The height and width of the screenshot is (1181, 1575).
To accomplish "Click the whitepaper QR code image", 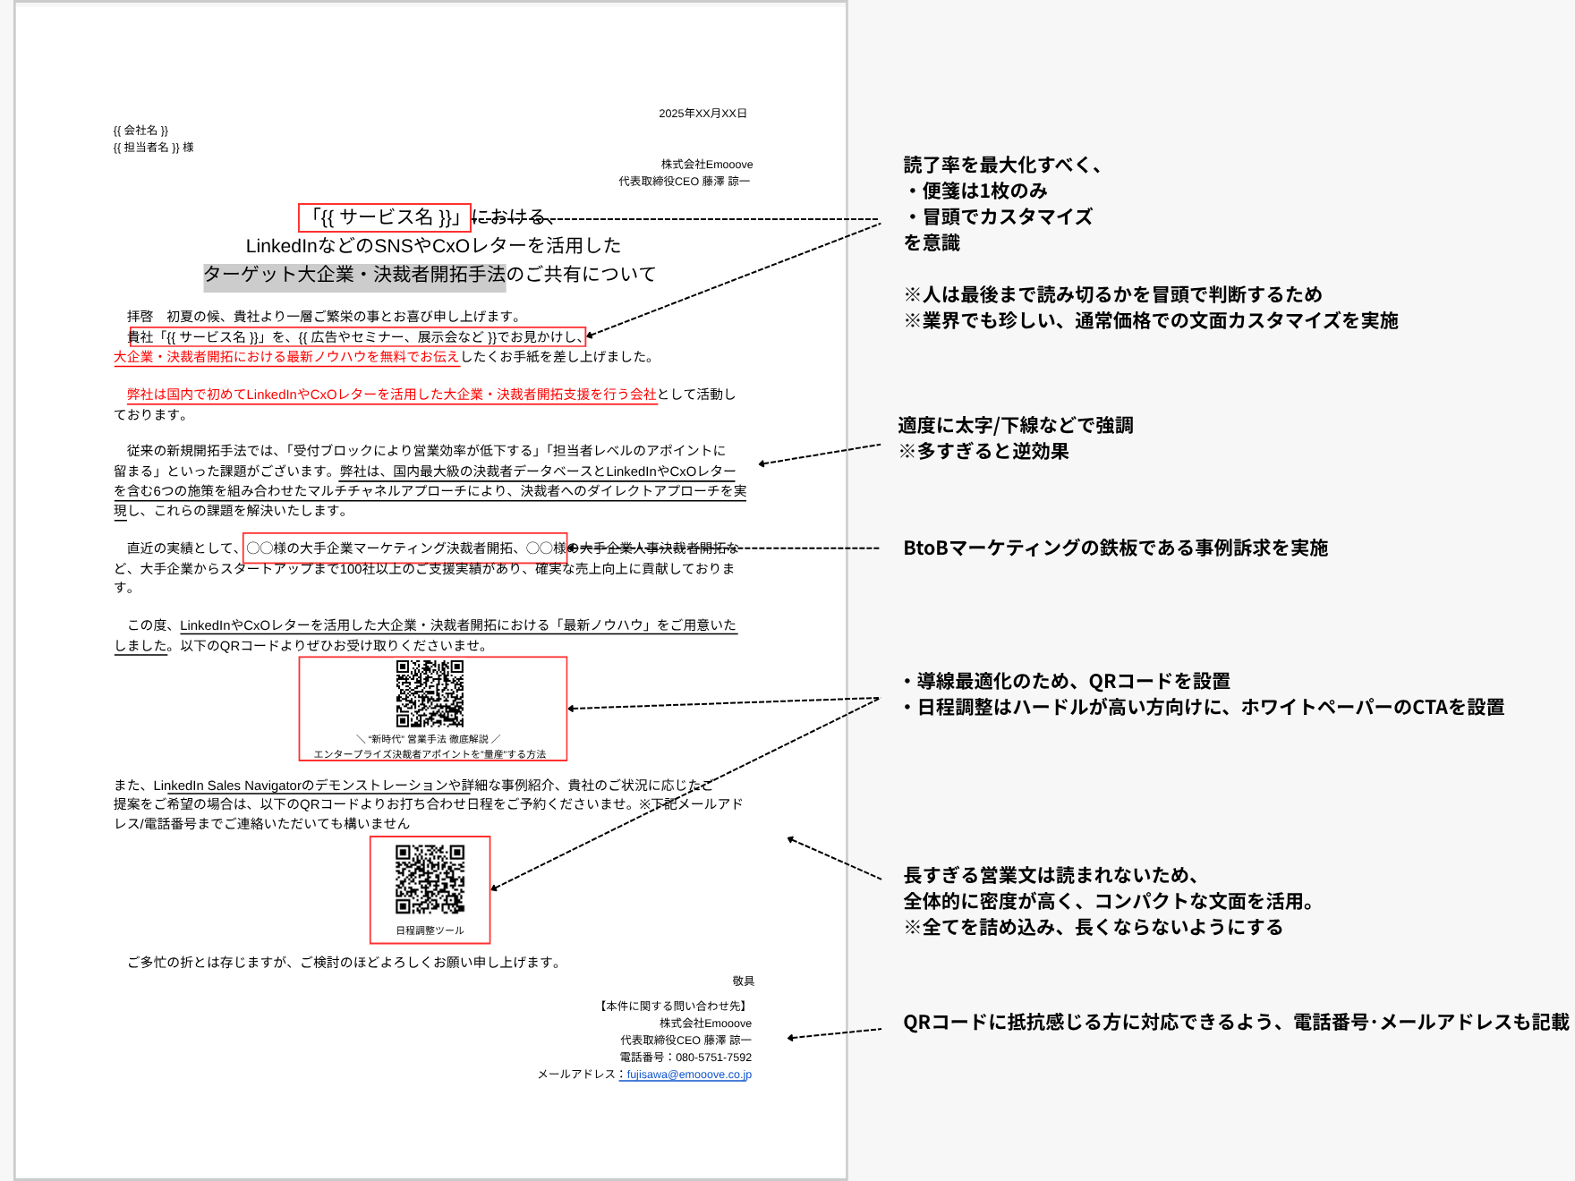I will (430, 693).
